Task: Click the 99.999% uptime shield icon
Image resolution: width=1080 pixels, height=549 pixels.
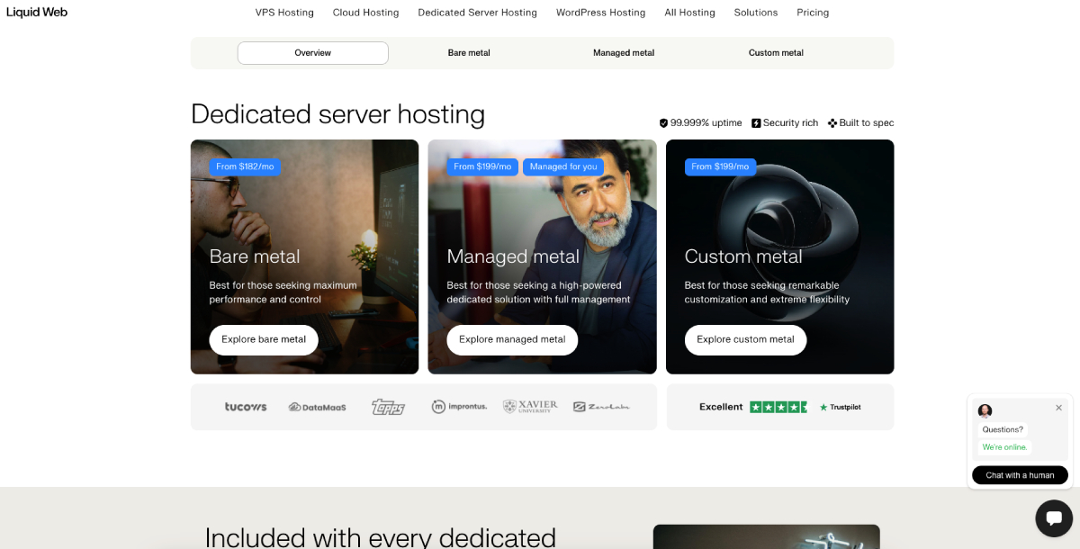Action: (x=663, y=122)
